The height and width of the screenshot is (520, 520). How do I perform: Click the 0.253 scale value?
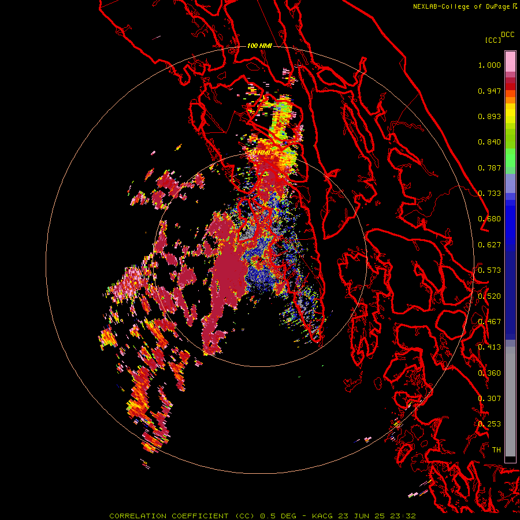click(489, 424)
